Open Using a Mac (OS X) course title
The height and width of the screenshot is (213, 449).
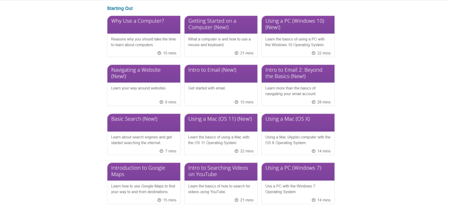(x=288, y=119)
